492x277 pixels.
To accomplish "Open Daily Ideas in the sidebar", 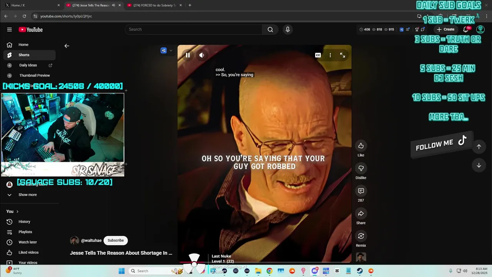I will [29, 65].
